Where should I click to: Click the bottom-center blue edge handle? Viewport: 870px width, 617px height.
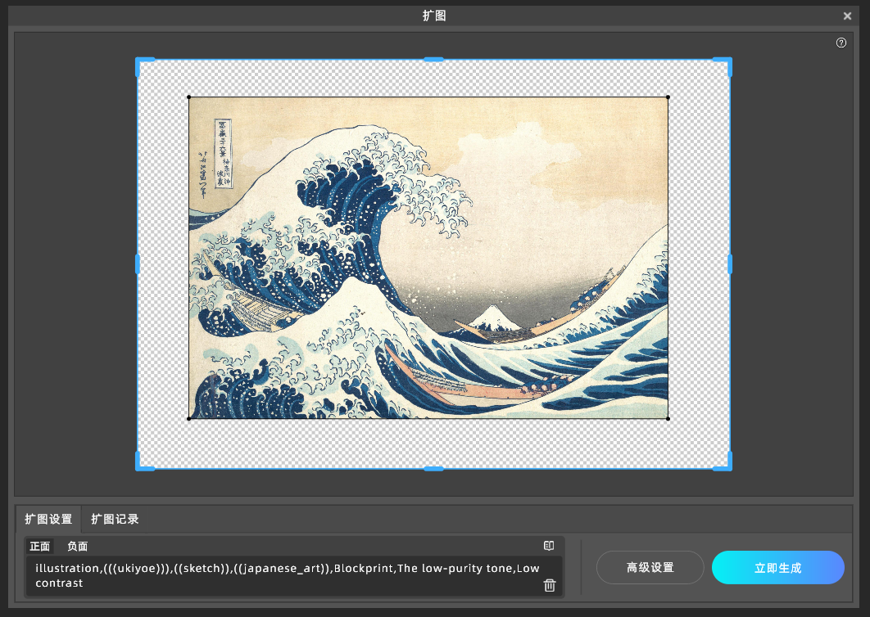pos(433,469)
